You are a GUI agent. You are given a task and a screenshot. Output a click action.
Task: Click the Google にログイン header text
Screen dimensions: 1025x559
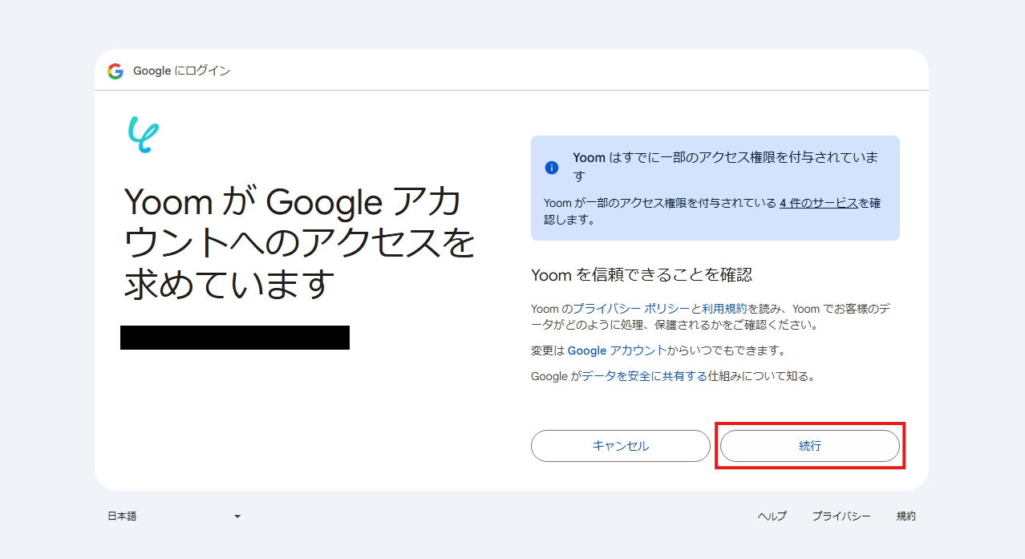[180, 71]
